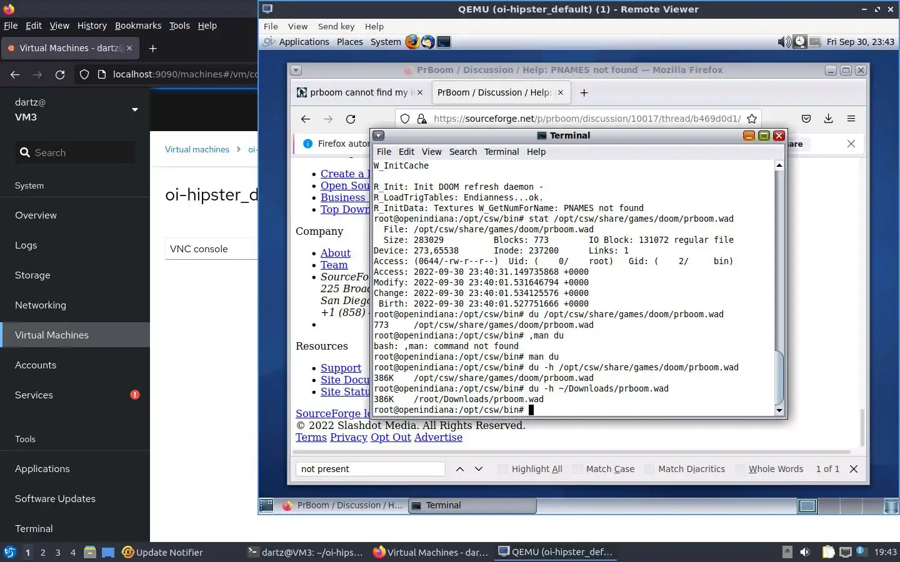Open Virtual Machines in Cockpit sidebar
The image size is (900, 562).
[x=75, y=335]
